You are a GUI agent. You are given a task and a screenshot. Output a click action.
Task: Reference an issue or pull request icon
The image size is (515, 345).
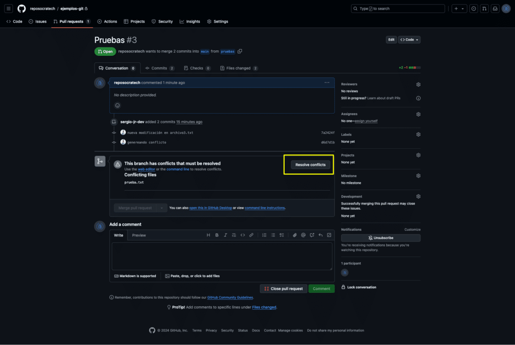pos(312,235)
